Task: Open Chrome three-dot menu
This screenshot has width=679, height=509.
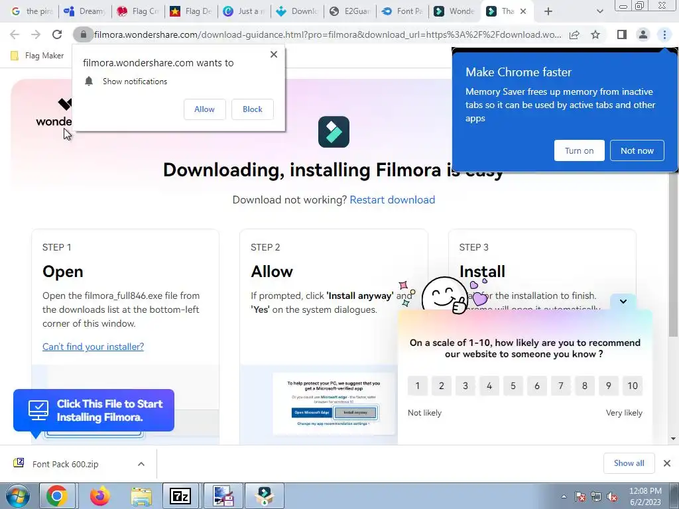Action: point(664,34)
